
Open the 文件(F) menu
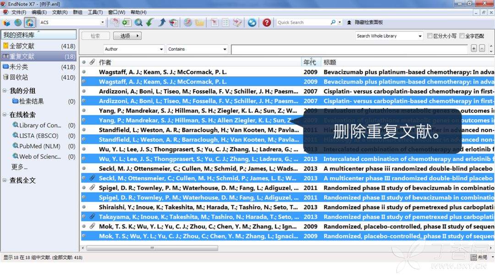point(19,12)
